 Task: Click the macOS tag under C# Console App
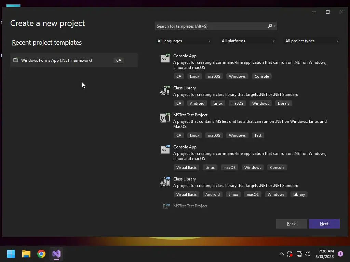(x=214, y=76)
